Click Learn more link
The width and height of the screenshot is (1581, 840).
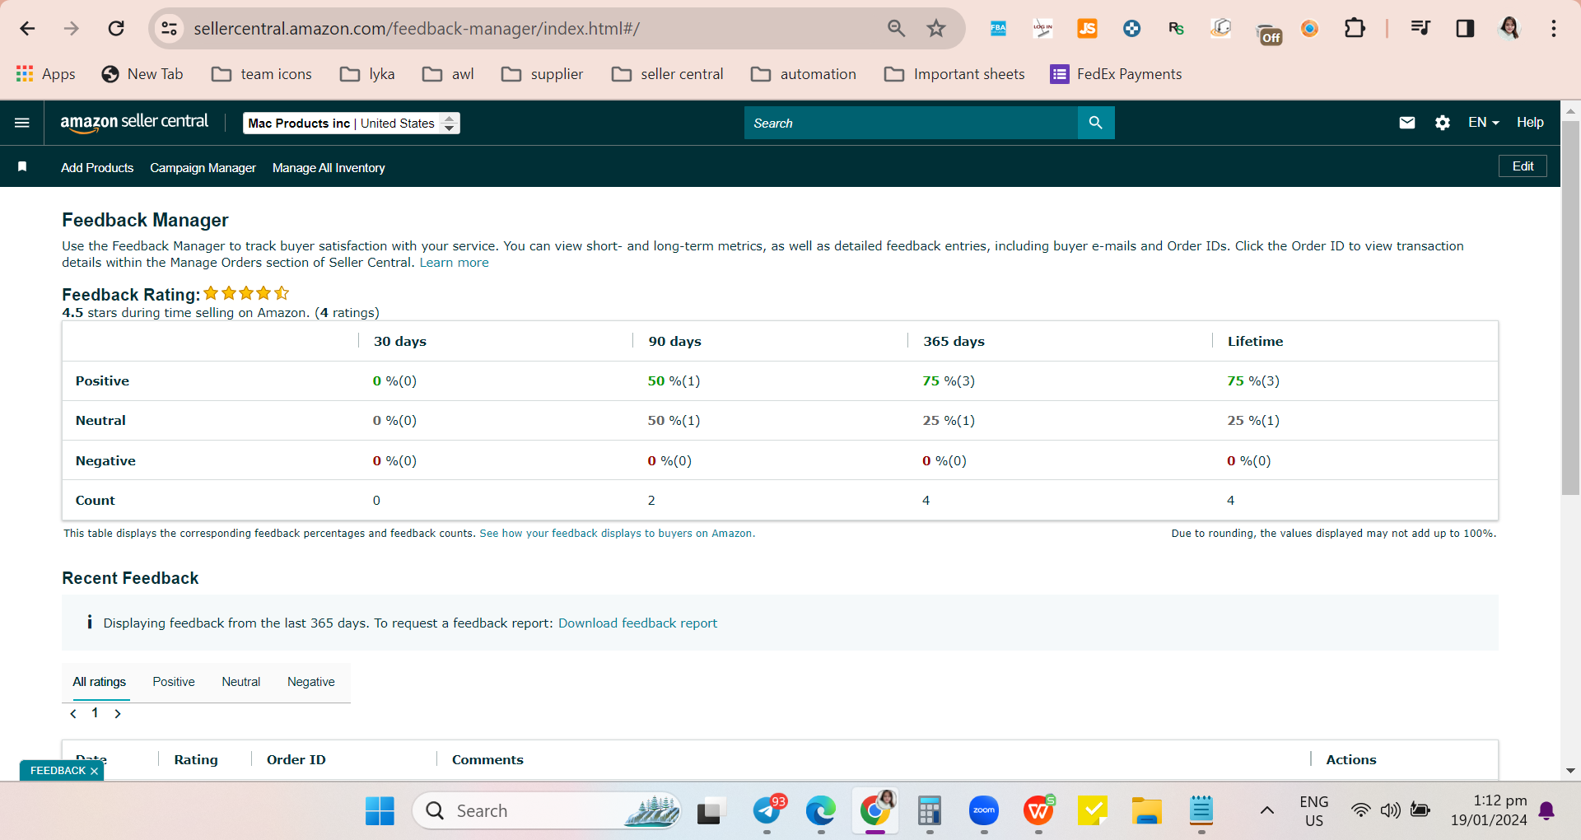pos(454,263)
